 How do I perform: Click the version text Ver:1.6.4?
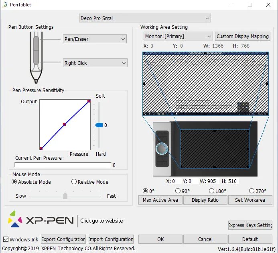pyautogui.click(x=247, y=249)
